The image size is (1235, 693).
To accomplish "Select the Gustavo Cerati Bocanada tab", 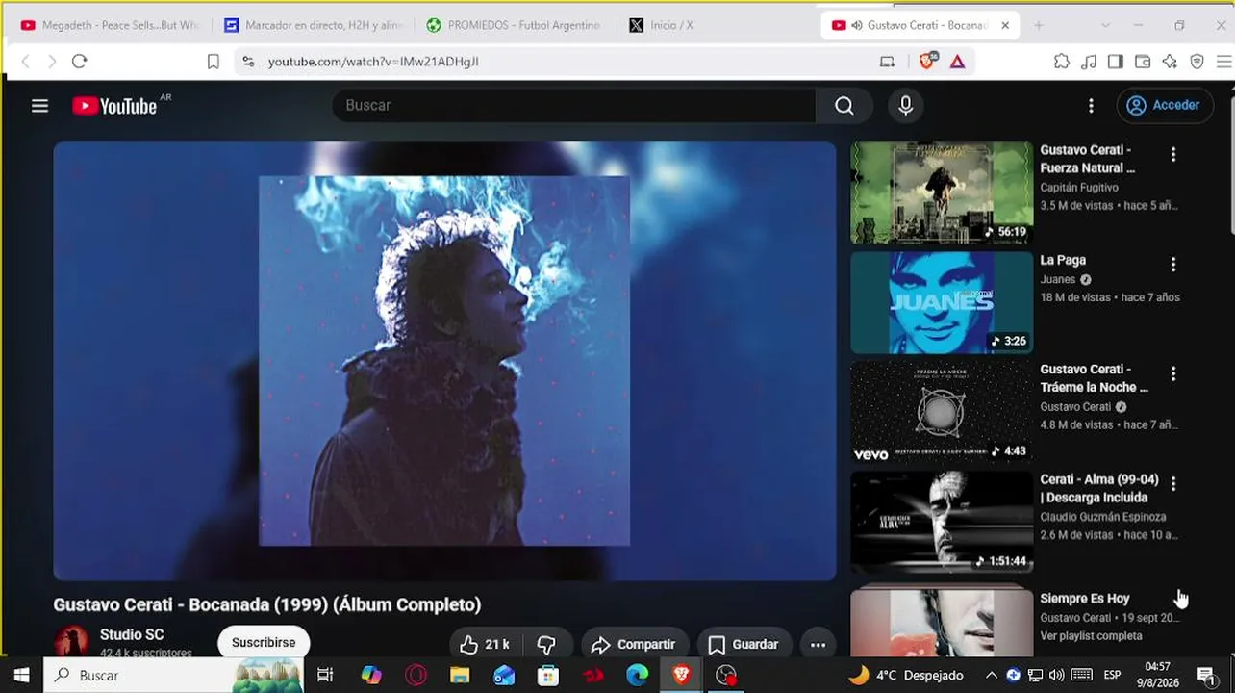I will (x=919, y=25).
